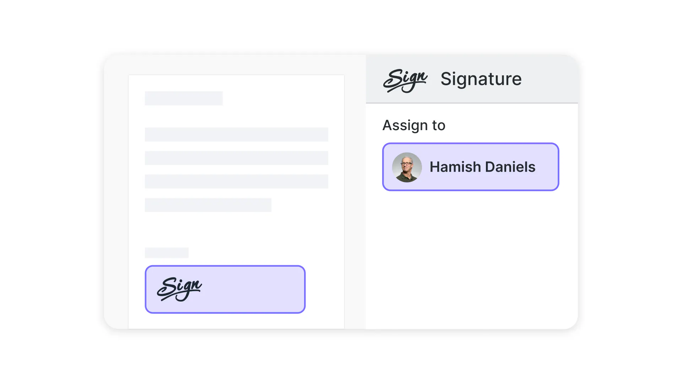Select the small label placeholder above signature field

(x=167, y=253)
